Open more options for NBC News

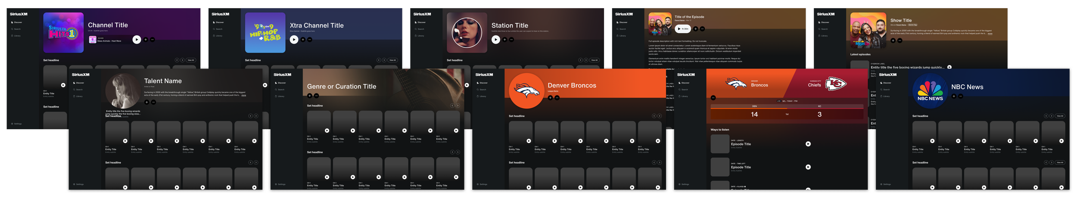click(961, 96)
